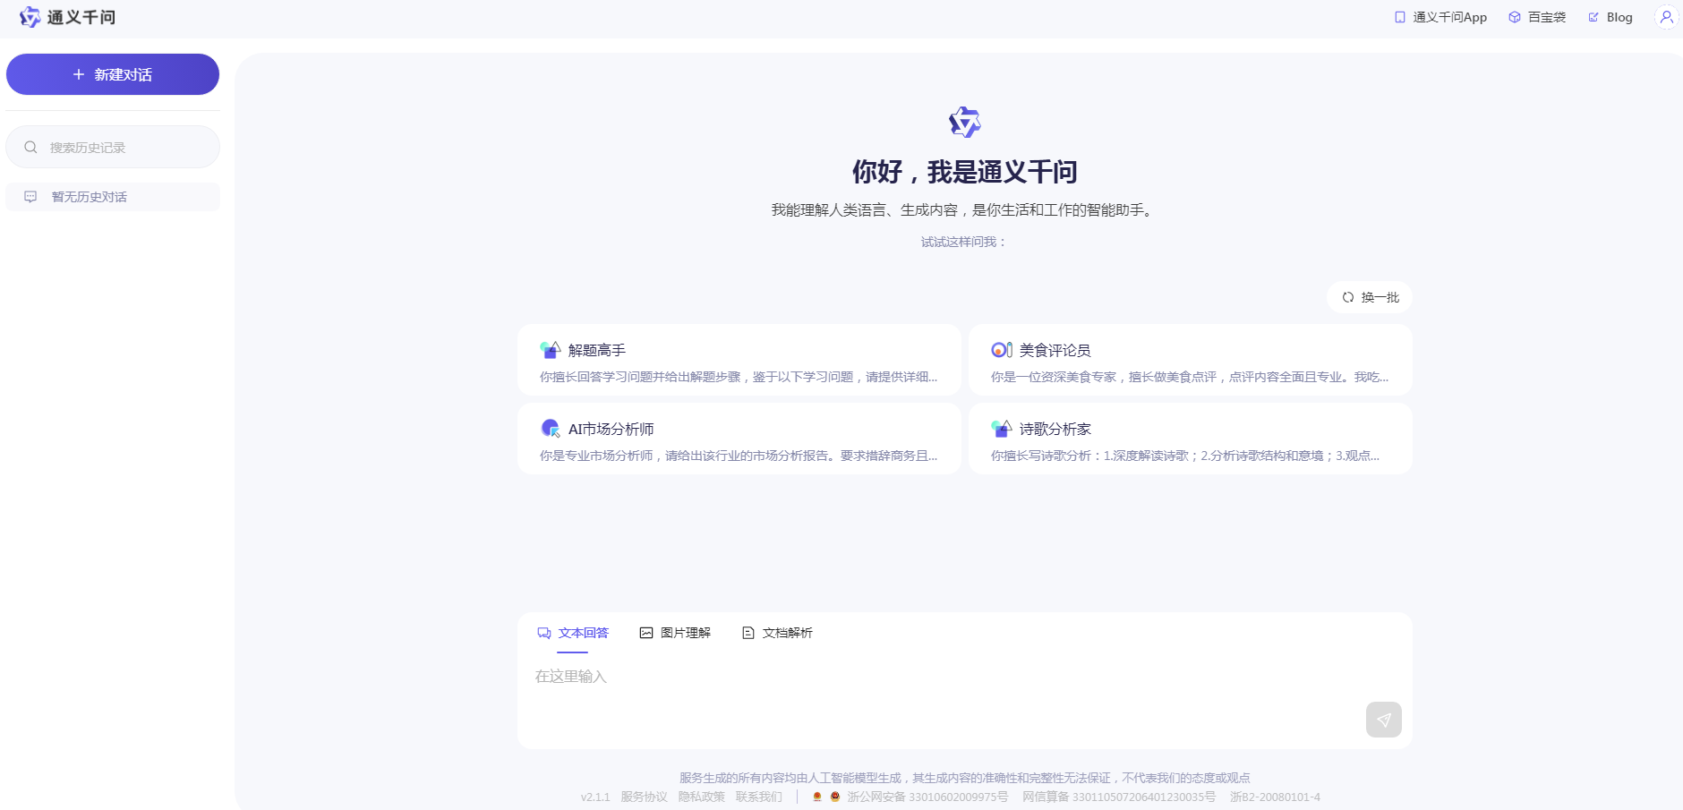Viewport: 1683px width, 810px height.
Task: Switch to the 文档解析 tab
Action: 777,633
